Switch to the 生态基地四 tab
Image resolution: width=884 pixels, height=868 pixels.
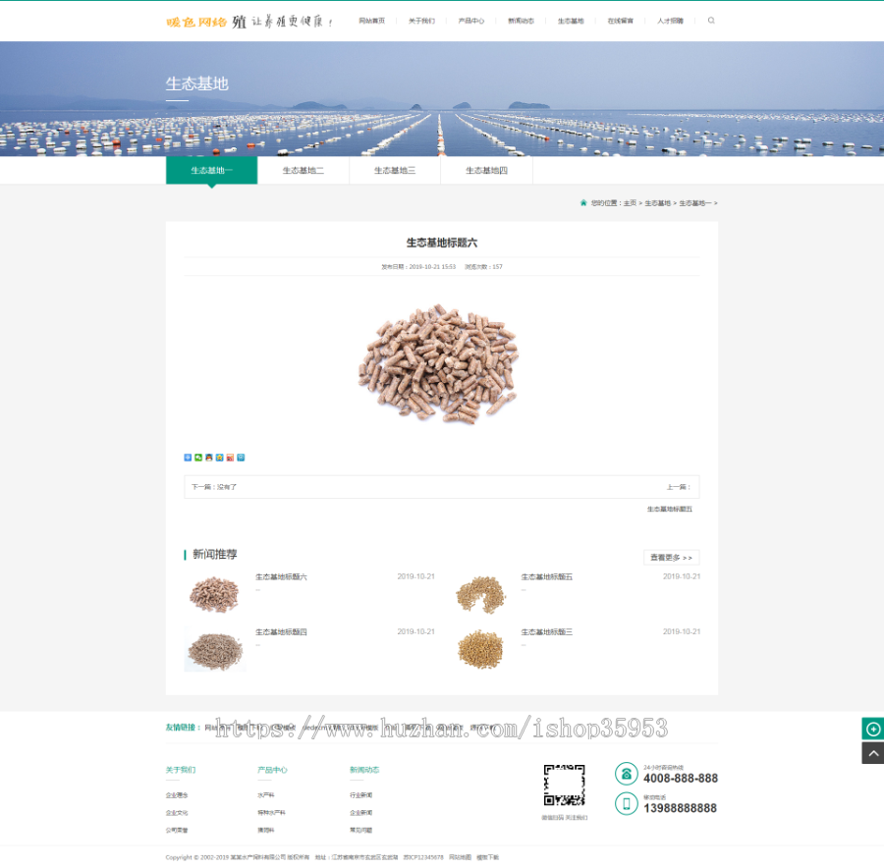pos(486,170)
